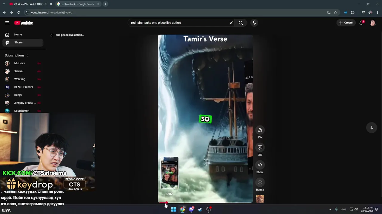The image size is (382, 214).
Task: Go forward in browser history
Action: coord(11,12)
